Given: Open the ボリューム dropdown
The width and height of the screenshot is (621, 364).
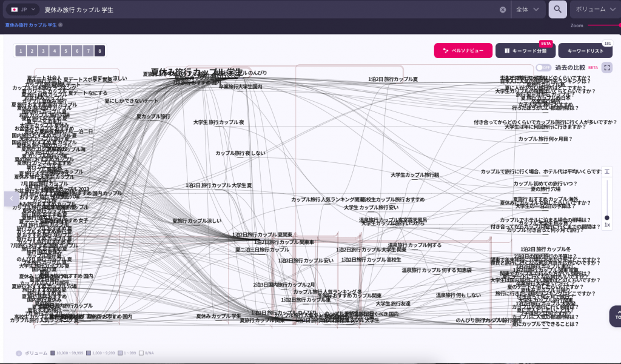Looking at the screenshot, I should [x=594, y=10].
